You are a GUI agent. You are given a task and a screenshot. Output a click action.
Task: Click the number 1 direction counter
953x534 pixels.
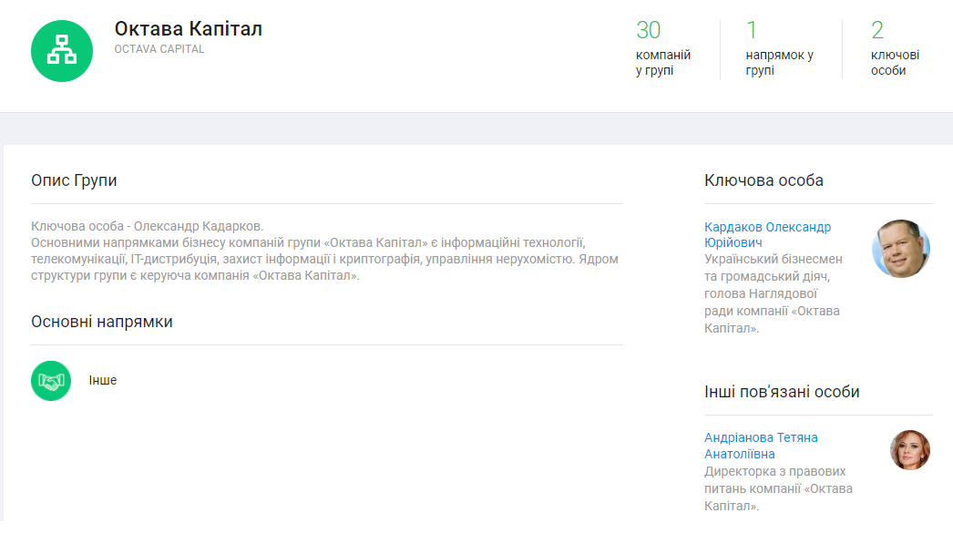point(752,30)
